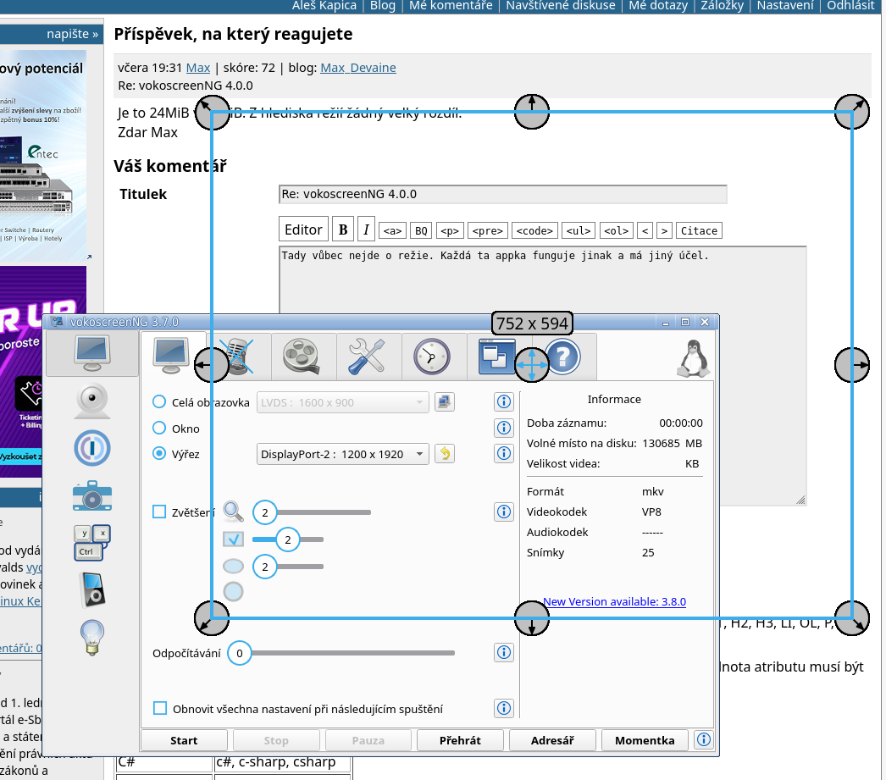
Task: Select the Okno radio button
Action: point(159,428)
